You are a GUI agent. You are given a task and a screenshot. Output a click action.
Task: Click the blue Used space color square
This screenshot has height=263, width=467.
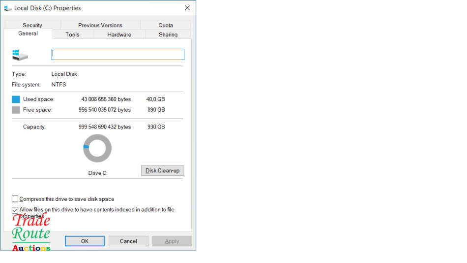16,99
